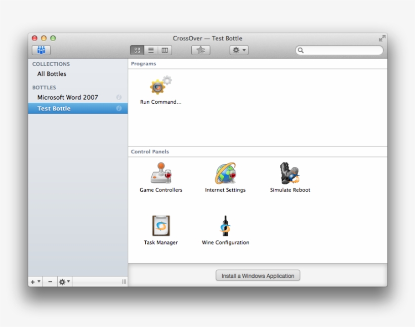
Task: Open the toolbar gear action dropdown
Action: pyautogui.click(x=239, y=50)
